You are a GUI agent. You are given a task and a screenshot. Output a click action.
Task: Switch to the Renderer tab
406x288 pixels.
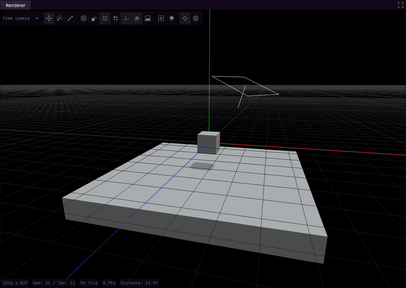click(15, 5)
